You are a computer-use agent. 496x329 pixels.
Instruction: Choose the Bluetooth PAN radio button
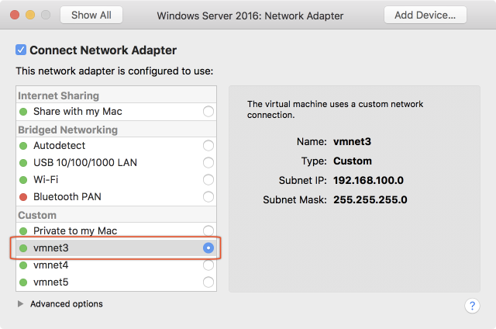pos(208,197)
